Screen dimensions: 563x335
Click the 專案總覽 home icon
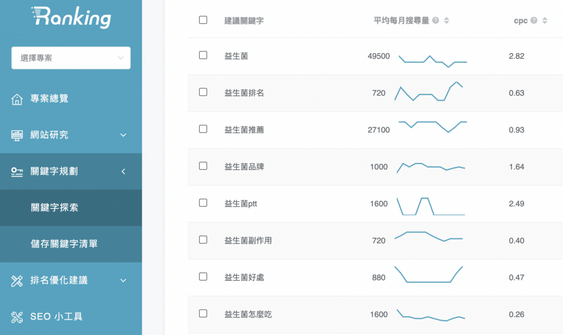[17, 99]
